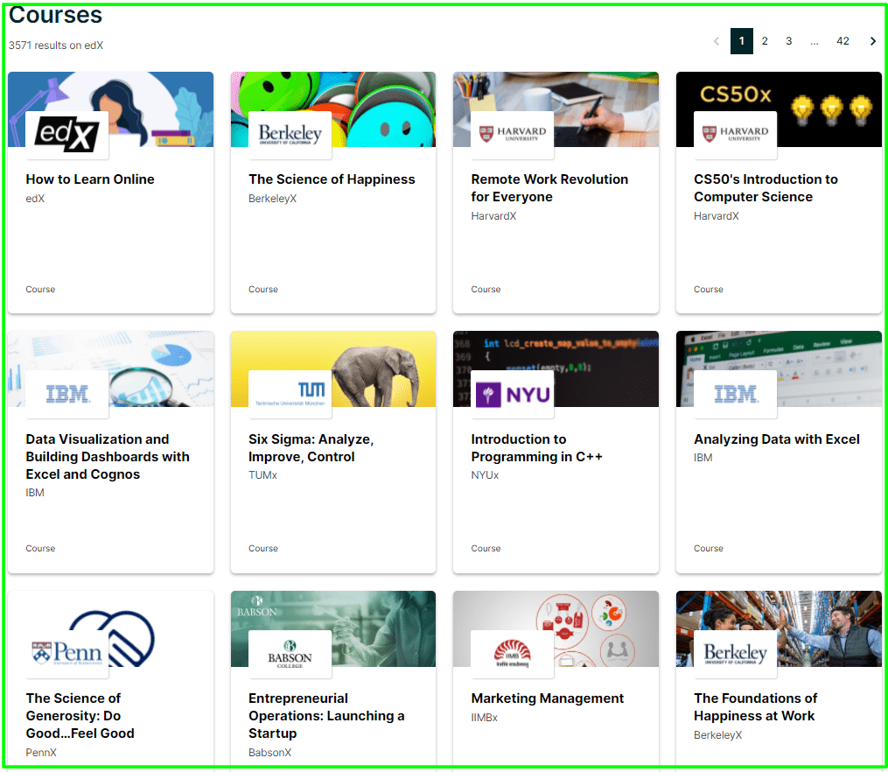Click the Course label on Analyzing Data with Excel
888x772 pixels.
[x=709, y=549]
